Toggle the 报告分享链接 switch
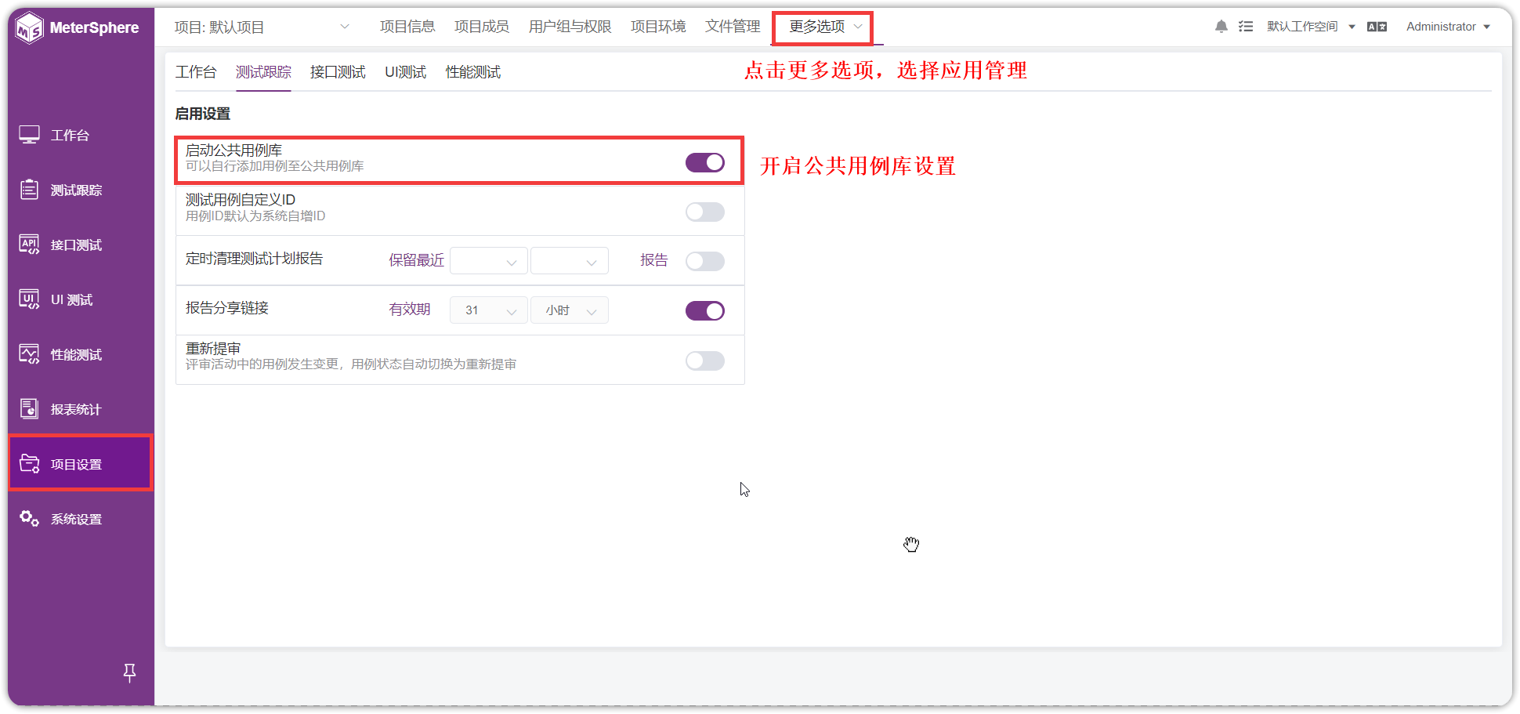The width and height of the screenshot is (1520, 714). (x=705, y=310)
